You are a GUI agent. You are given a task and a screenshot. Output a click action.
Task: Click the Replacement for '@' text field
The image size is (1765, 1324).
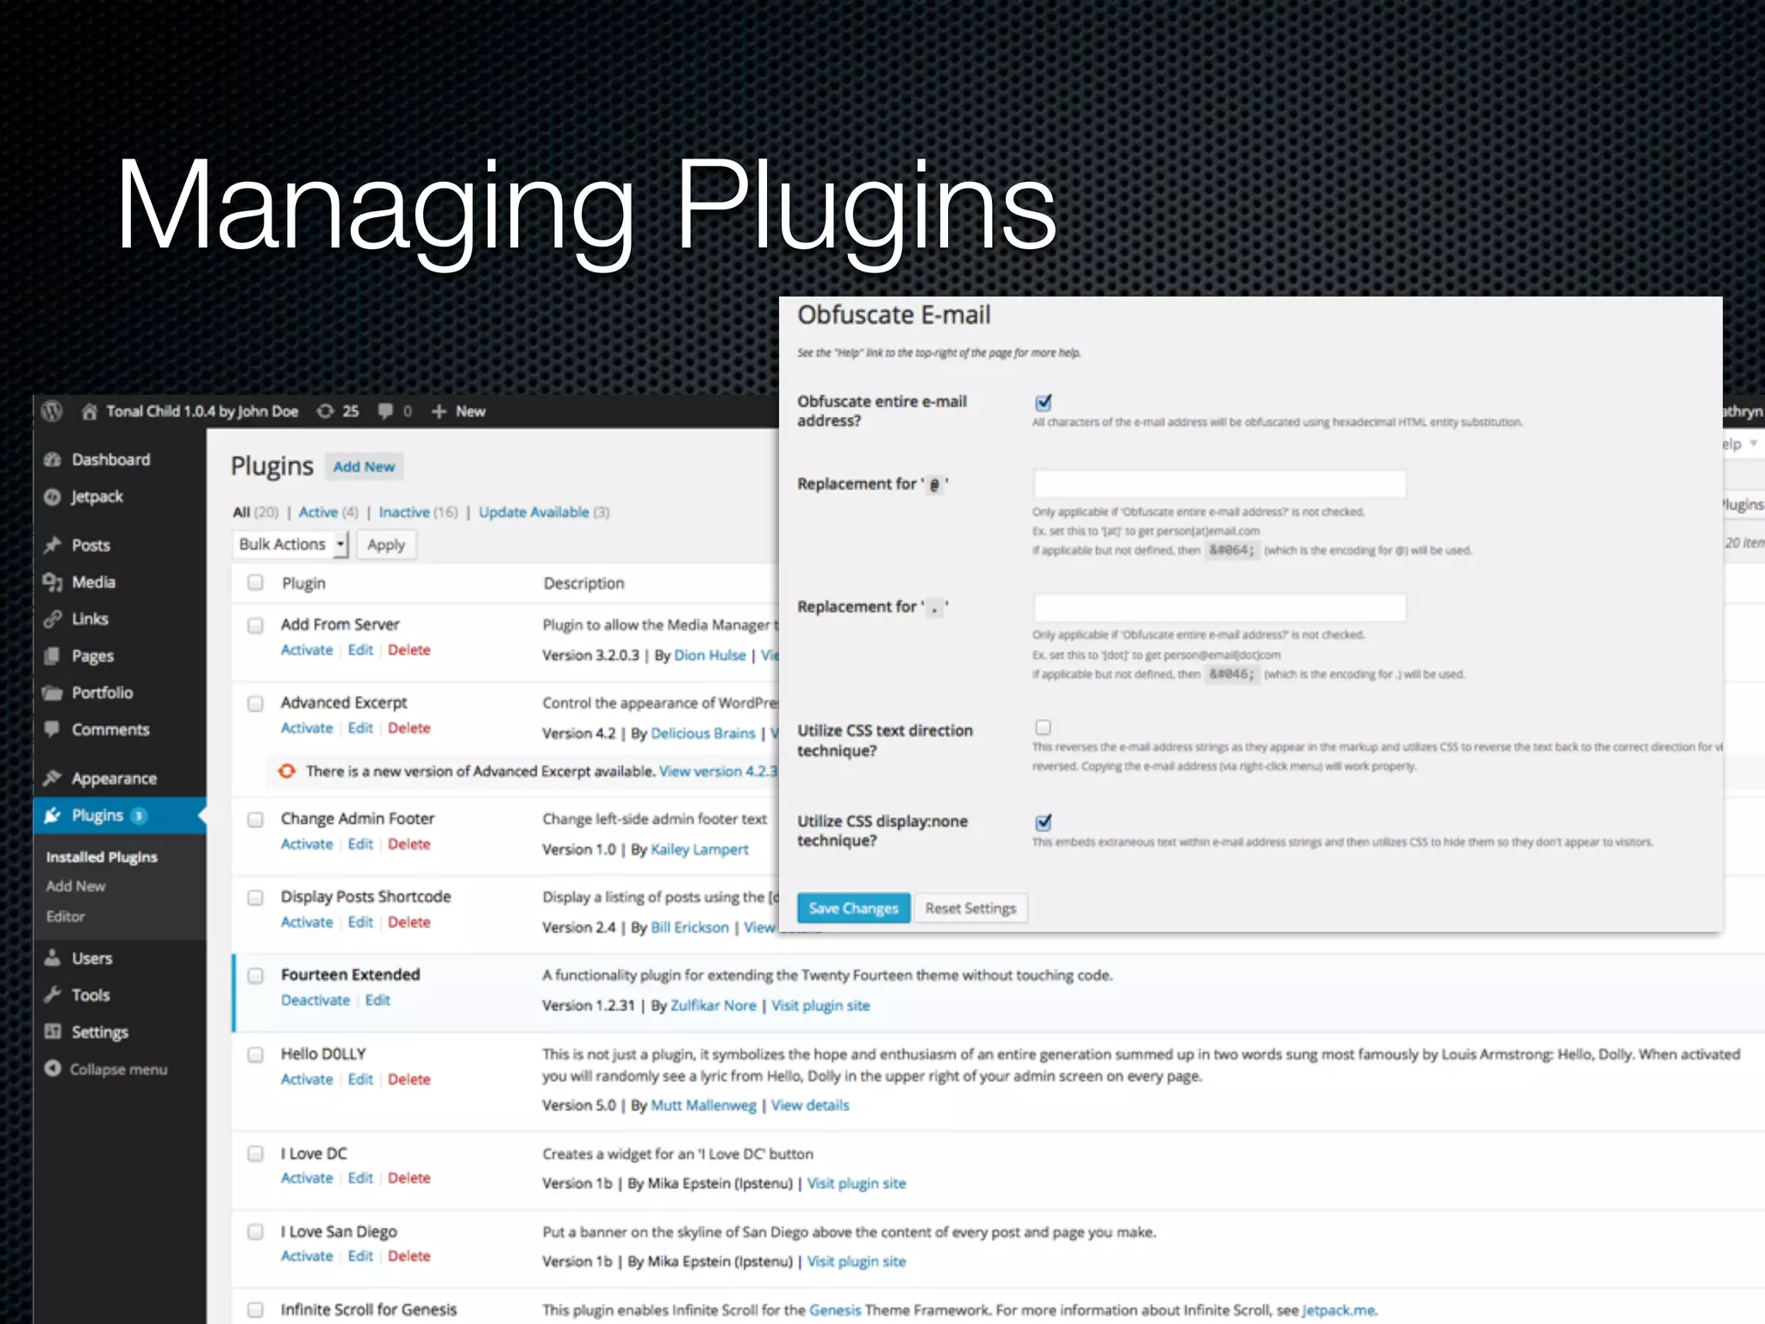1219,484
